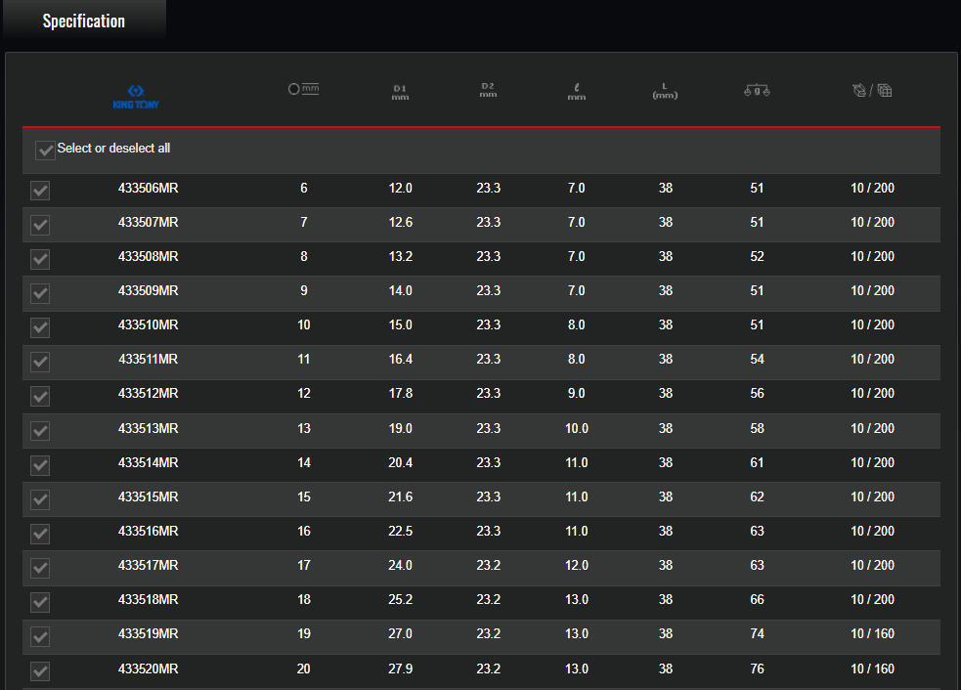Click D1 value 12.0 in 433506MR row
This screenshot has height=690, width=961.
click(400, 188)
